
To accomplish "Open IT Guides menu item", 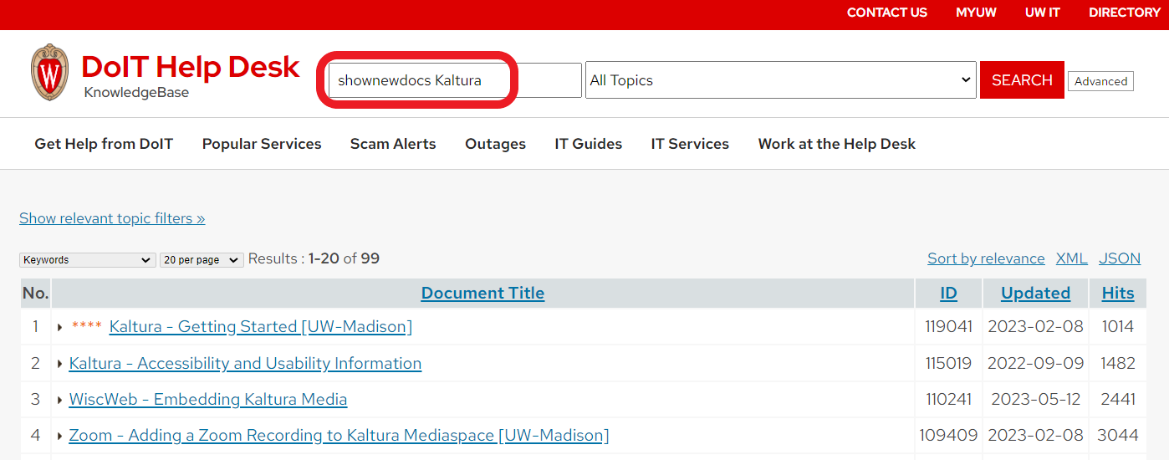I will click(589, 144).
